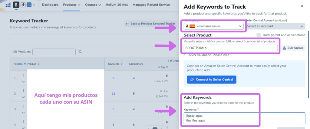This screenshot has height=129, width=310.
Task: Click the panel's vertical scrollbar
Action: (x=308, y=64)
